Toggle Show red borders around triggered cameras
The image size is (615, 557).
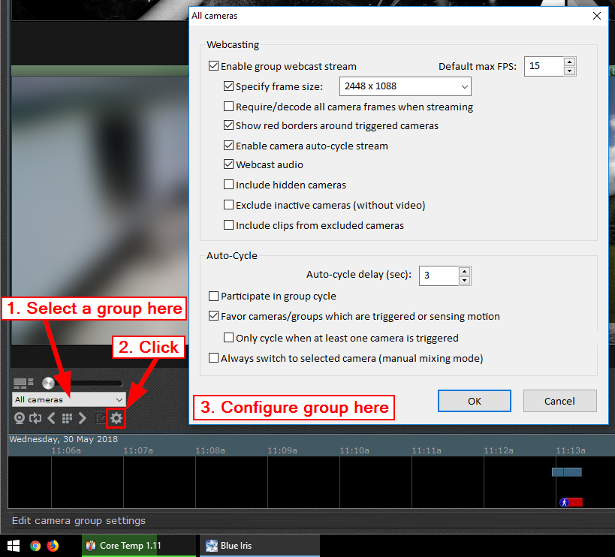pyautogui.click(x=228, y=125)
